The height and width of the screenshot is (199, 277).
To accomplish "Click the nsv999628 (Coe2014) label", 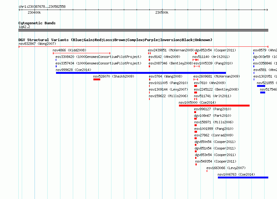I will 73,70.
